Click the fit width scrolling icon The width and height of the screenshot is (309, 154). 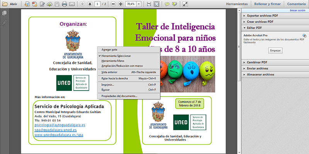149,4
